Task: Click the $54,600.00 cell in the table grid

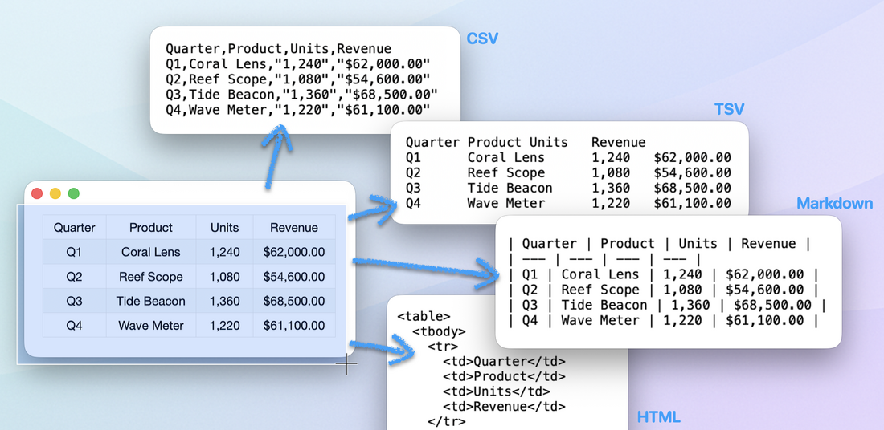Action: pyautogui.click(x=293, y=277)
